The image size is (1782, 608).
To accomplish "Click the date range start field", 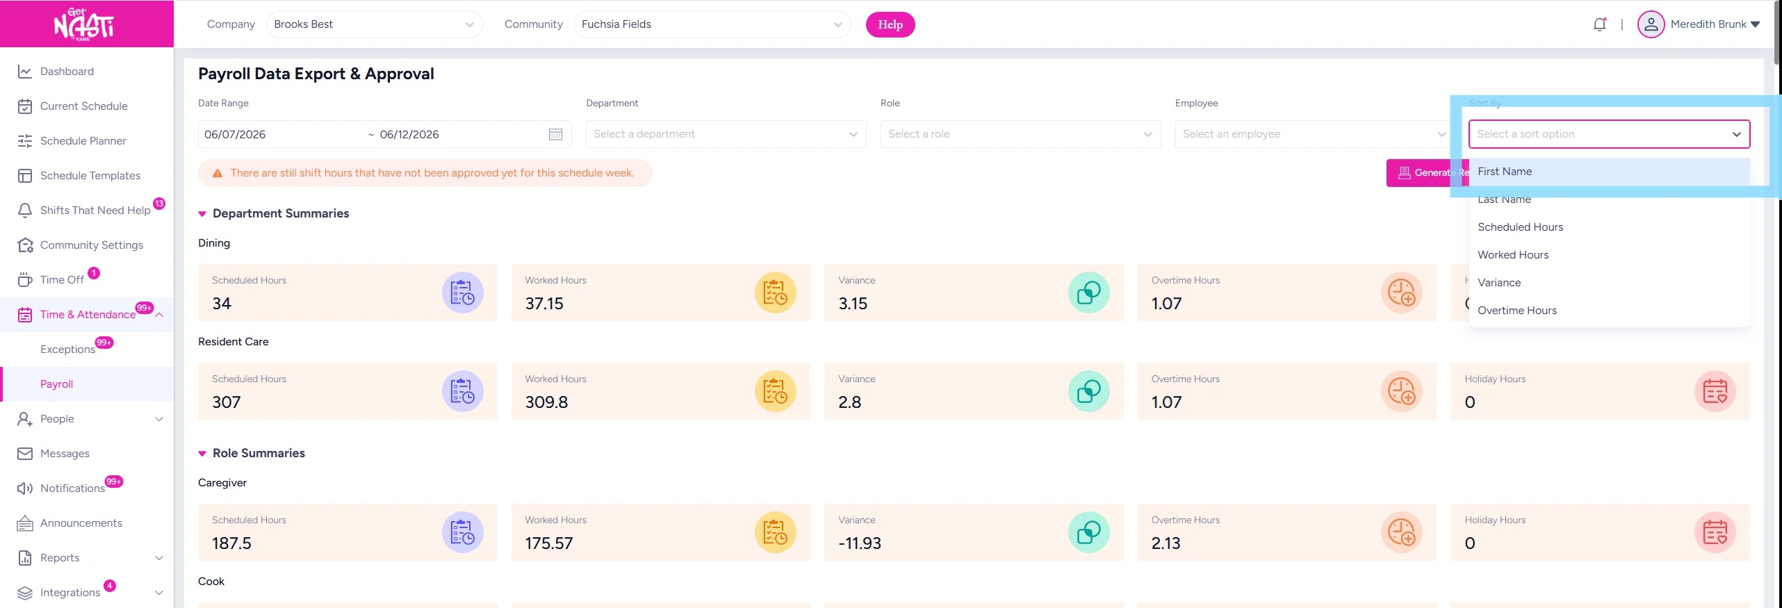I will pyautogui.click(x=281, y=134).
